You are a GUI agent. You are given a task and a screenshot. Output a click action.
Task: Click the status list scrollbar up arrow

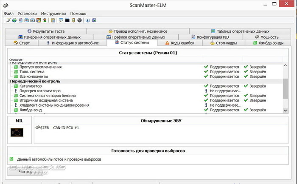click(285, 66)
